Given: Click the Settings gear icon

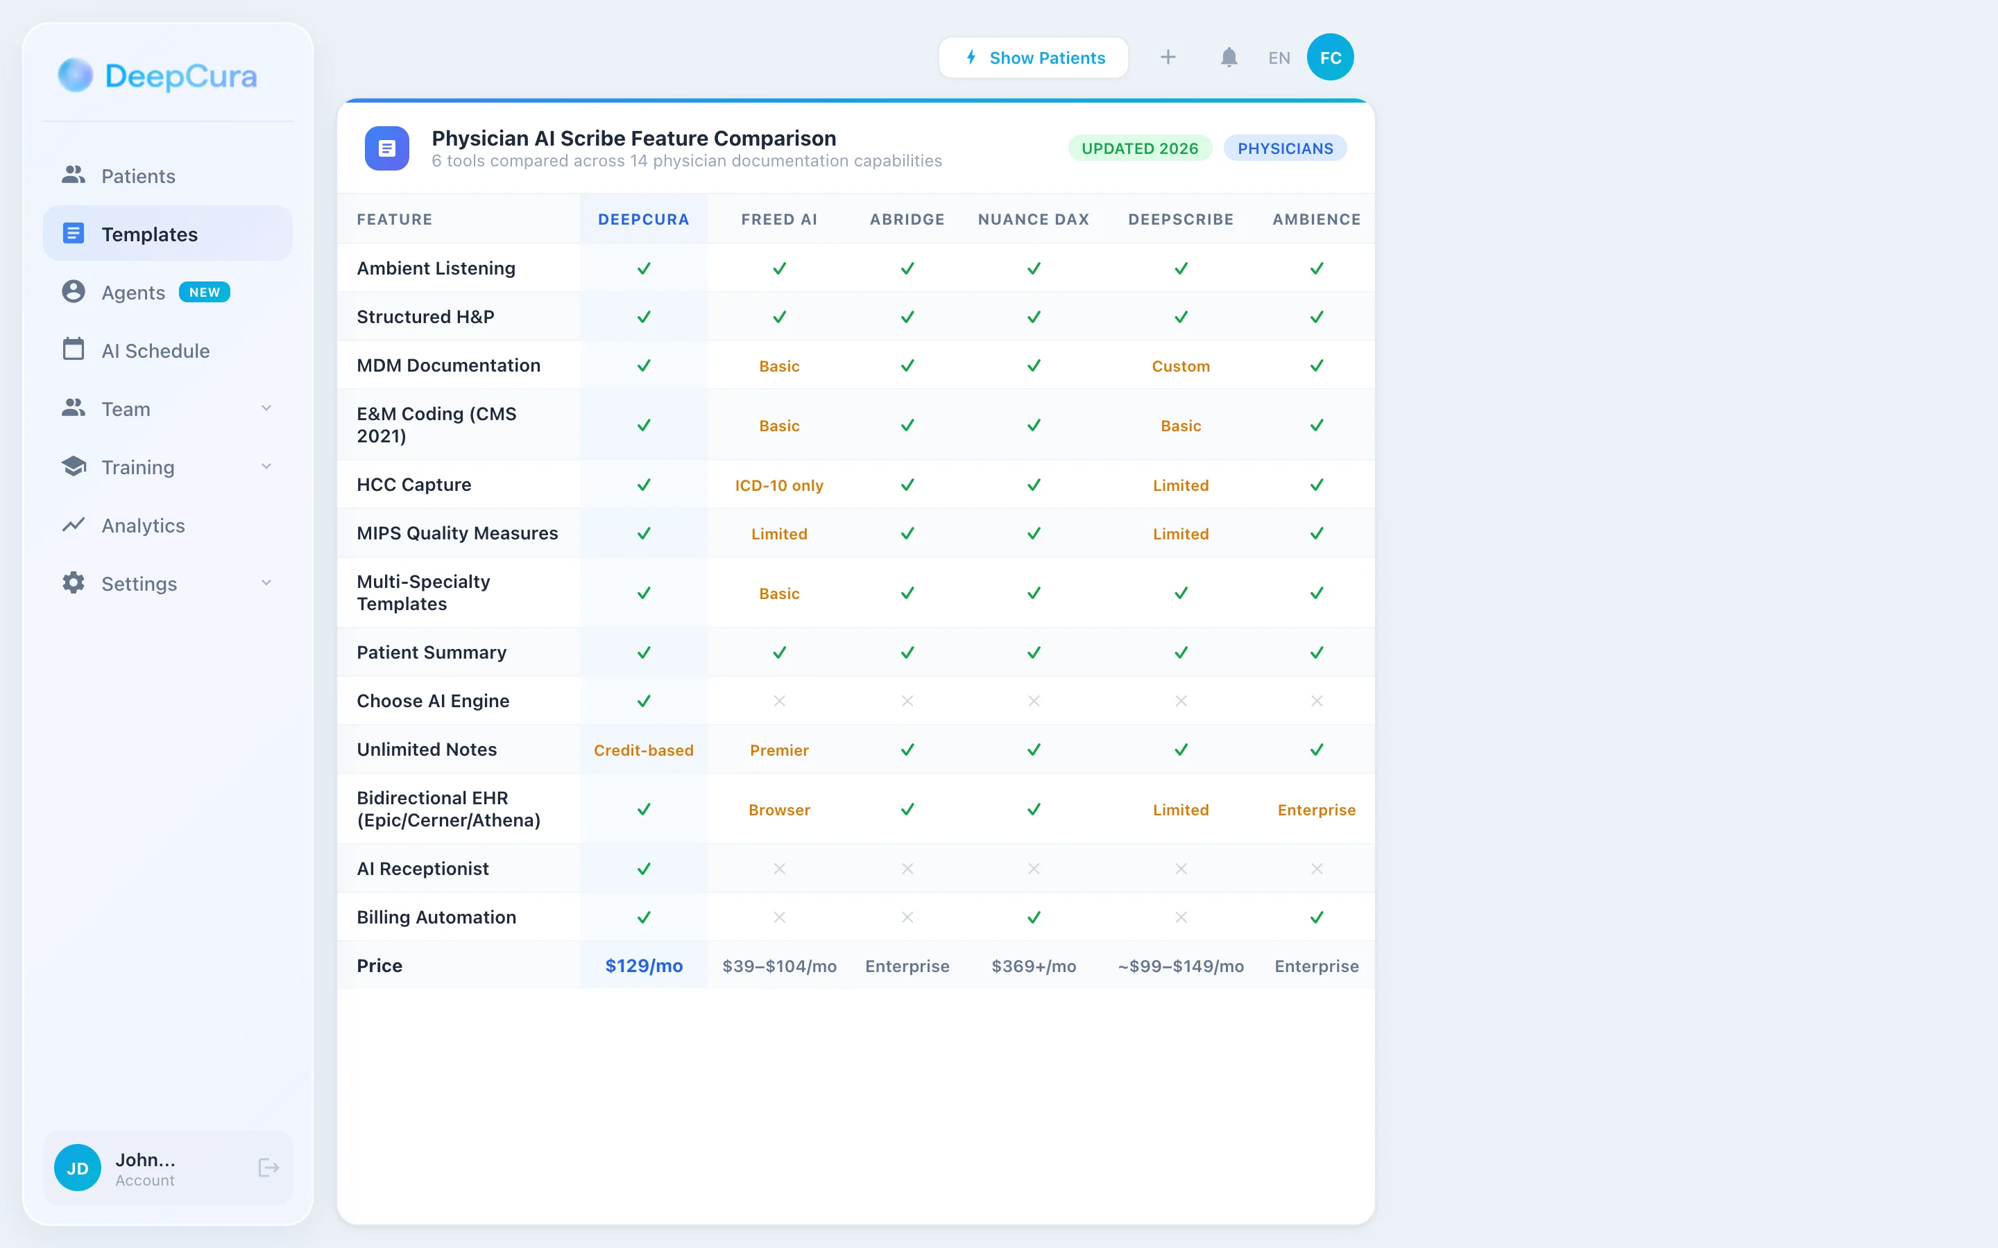Looking at the screenshot, I should coord(74,582).
